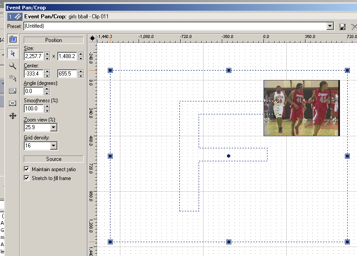Image resolution: width=357 pixels, height=256 pixels.
Task: Uncheck Maintain aspect ratio
Action: click(x=26, y=169)
